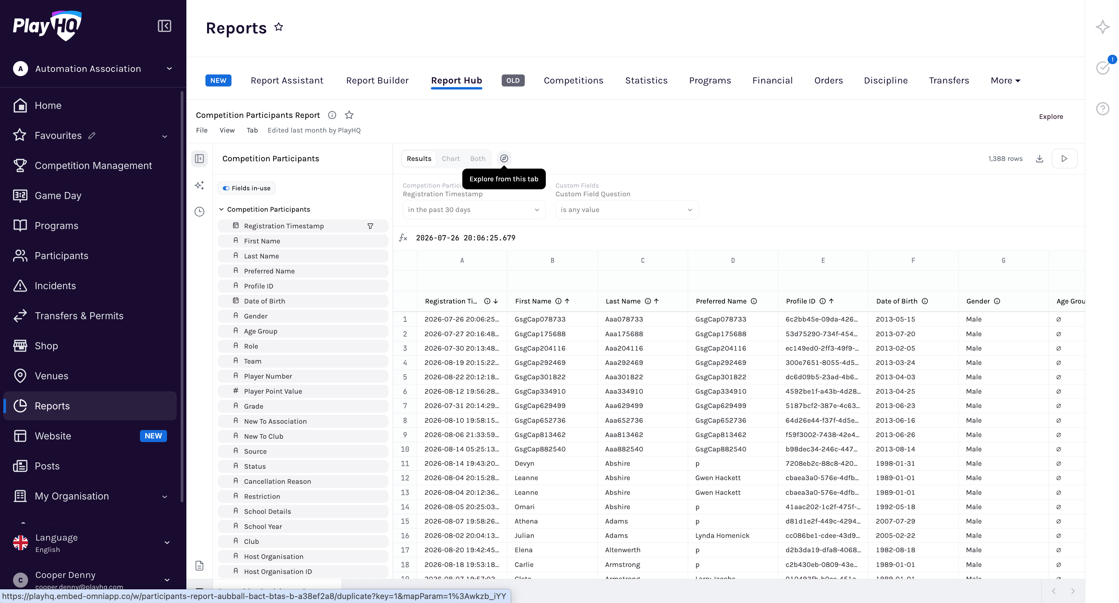Download the results with the download icon
The height and width of the screenshot is (603, 1119).
tap(1040, 159)
